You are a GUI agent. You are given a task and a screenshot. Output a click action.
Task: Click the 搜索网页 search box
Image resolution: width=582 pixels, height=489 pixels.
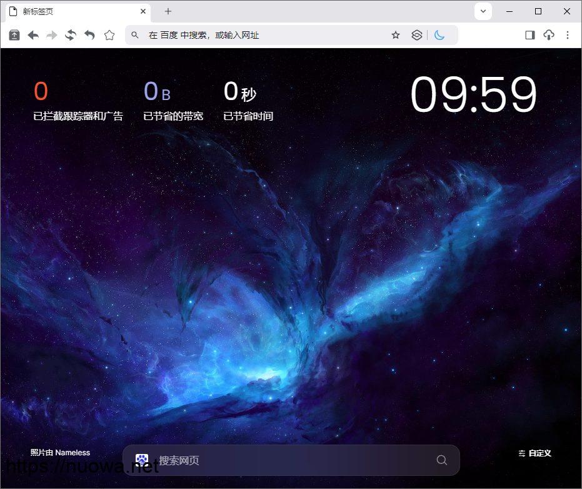click(x=291, y=460)
